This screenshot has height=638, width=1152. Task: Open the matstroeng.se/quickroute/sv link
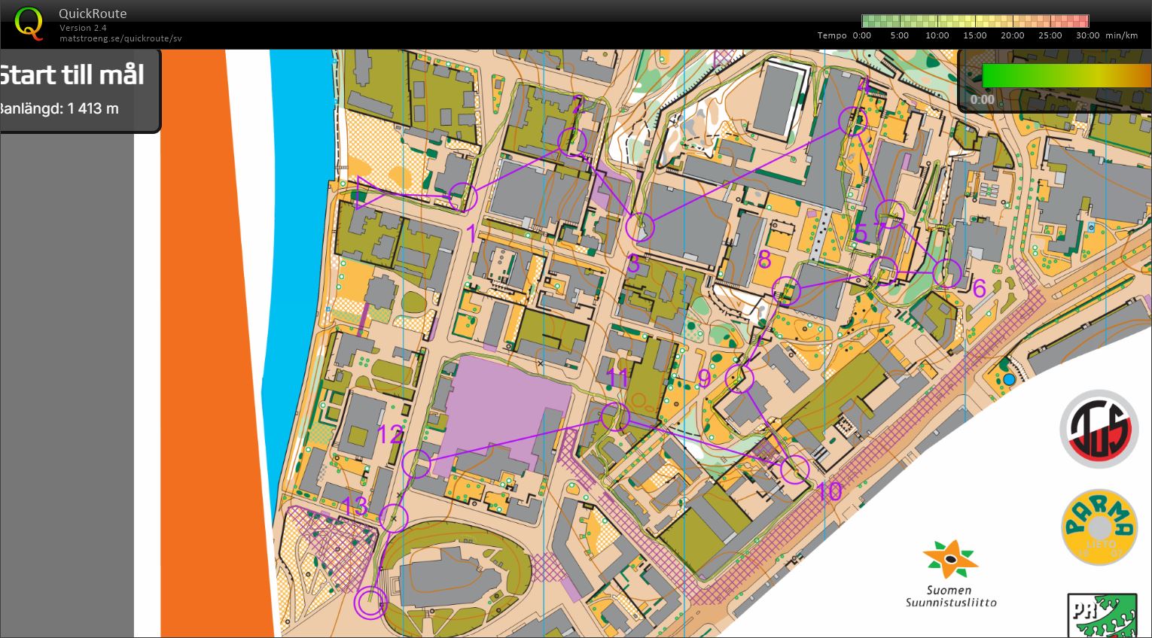(120, 38)
